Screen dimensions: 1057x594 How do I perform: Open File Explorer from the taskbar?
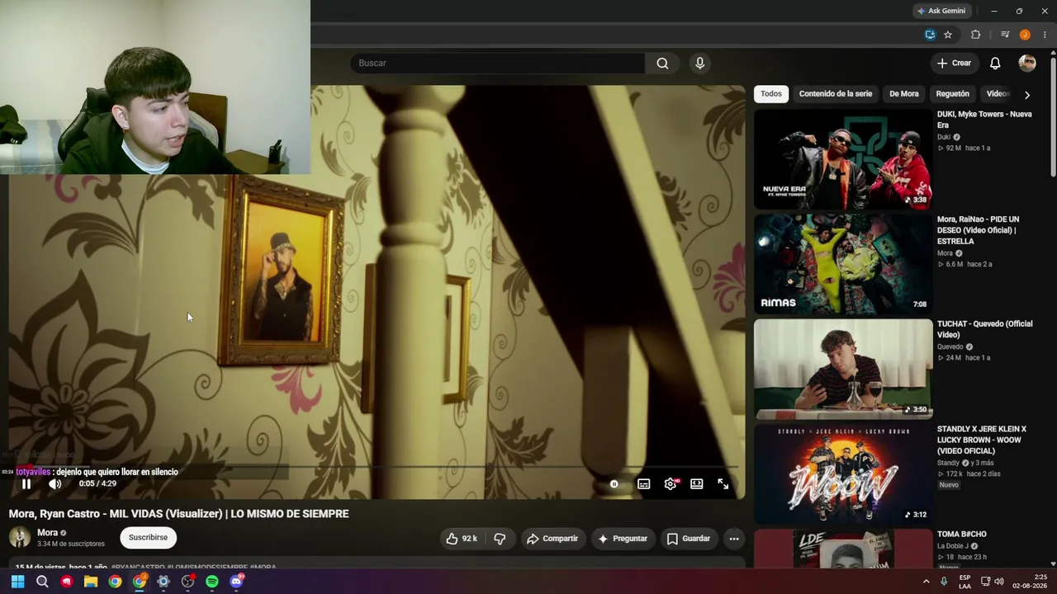tap(91, 582)
